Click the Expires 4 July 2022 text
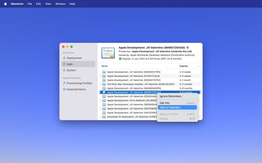Image resolution: width=262 pixels, height=163 pixels. click(152, 59)
